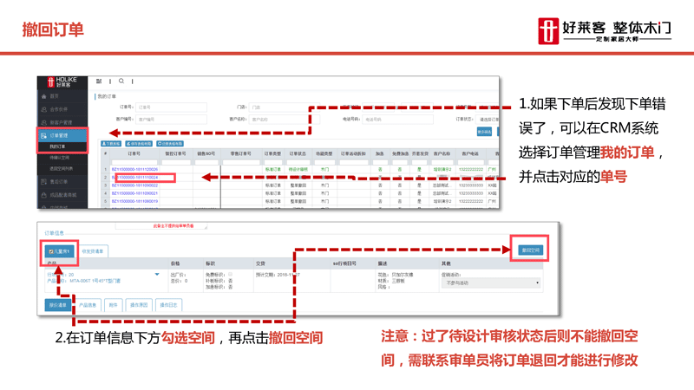Switch to the 操作原因 tab
Viewport: 694px width, 390px height.
[x=139, y=305]
